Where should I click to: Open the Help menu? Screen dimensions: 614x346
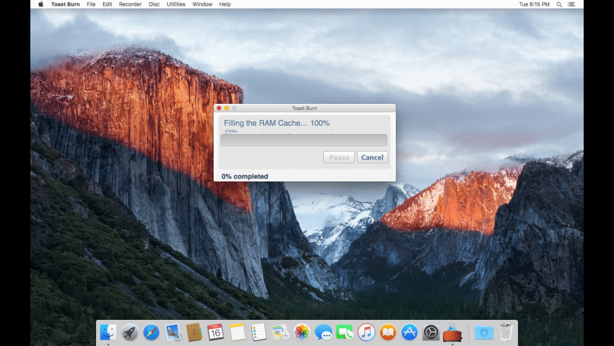[x=225, y=4]
